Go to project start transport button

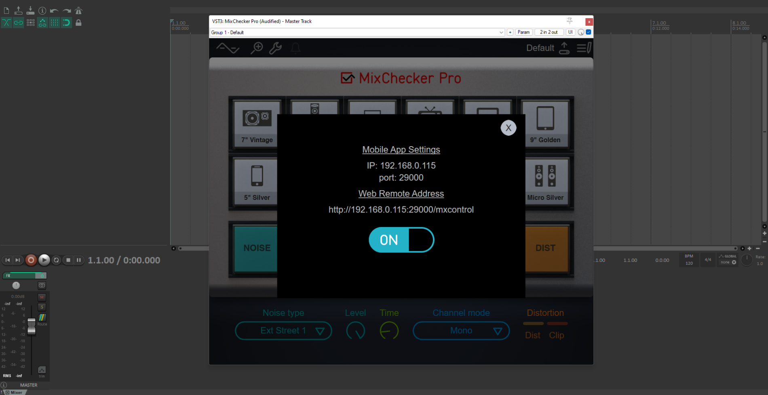pyautogui.click(x=7, y=260)
